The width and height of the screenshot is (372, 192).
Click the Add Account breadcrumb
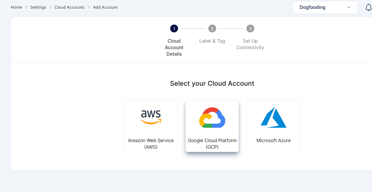(x=105, y=7)
